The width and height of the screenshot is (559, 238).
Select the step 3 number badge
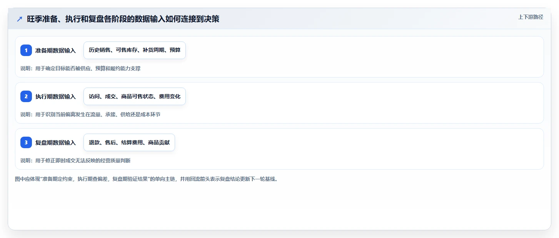26,142
